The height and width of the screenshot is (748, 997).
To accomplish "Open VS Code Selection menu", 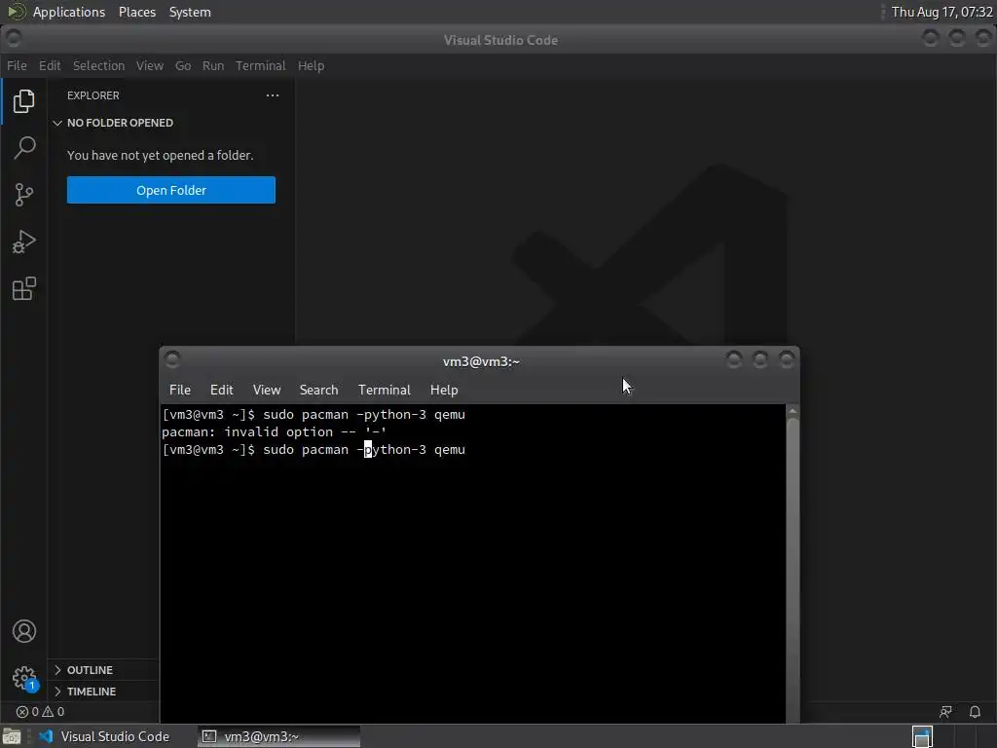I will (x=98, y=65).
